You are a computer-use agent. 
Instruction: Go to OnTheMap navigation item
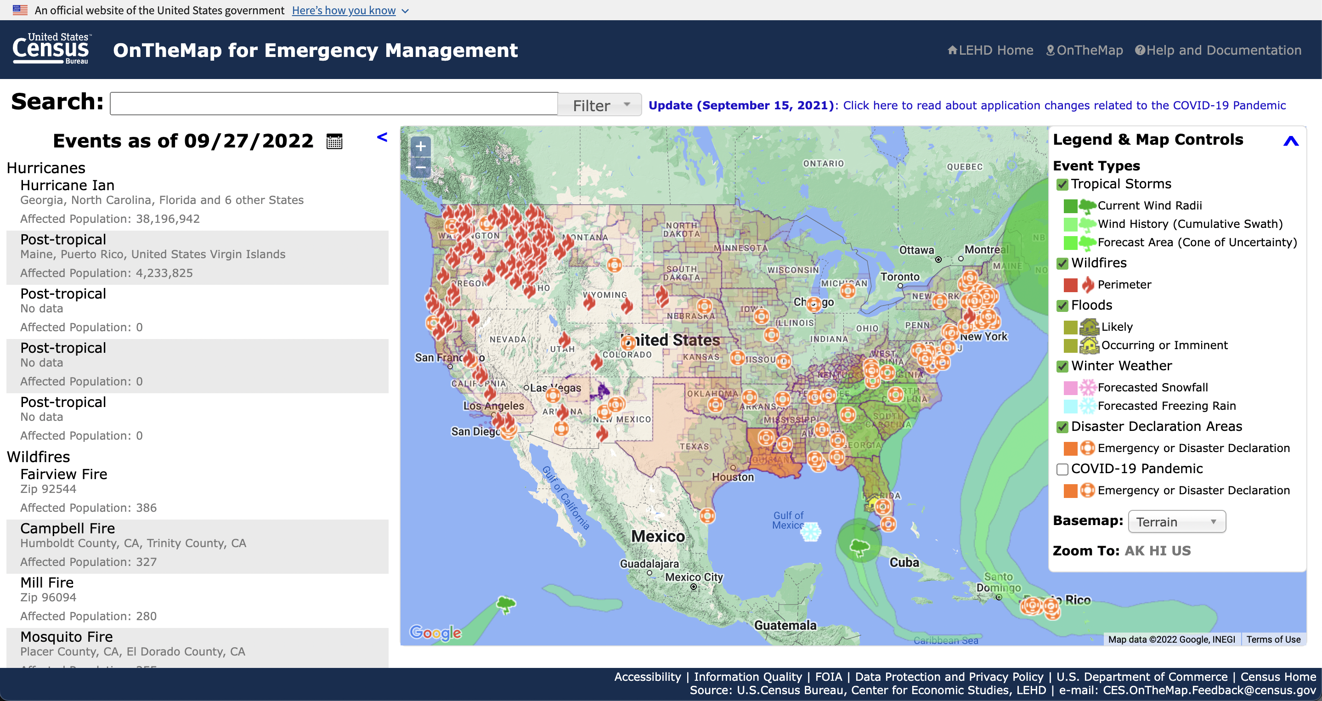[1085, 50]
